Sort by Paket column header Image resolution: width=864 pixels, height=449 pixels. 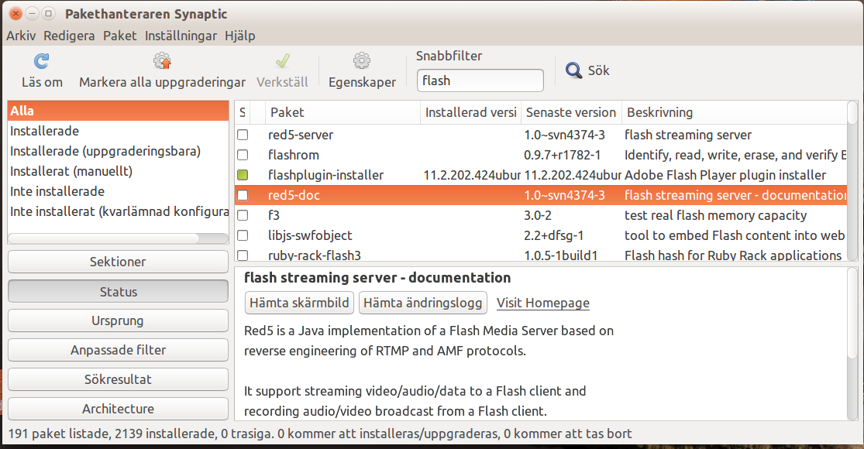point(343,112)
